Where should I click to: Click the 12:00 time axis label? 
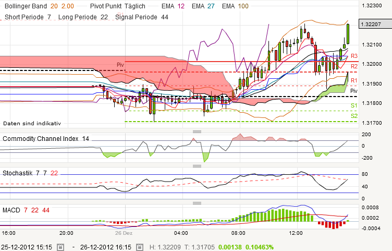click(x=296, y=233)
